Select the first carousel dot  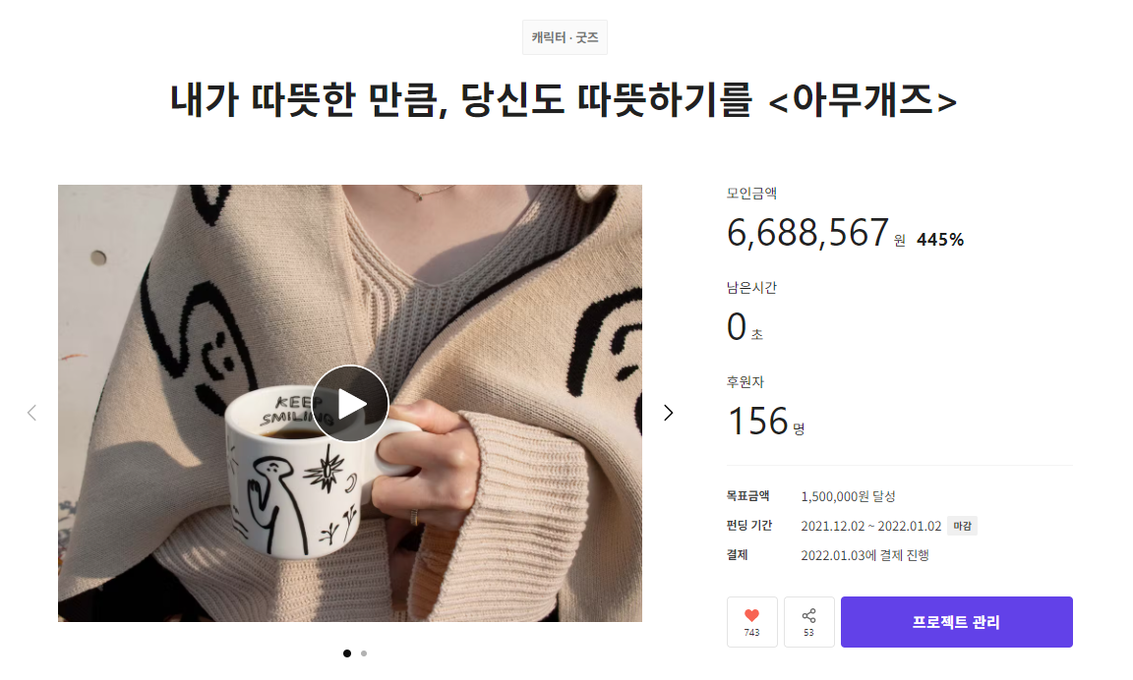pos(347,653)
